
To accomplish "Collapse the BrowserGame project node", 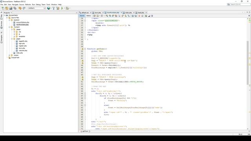I will tap(4, 15).
